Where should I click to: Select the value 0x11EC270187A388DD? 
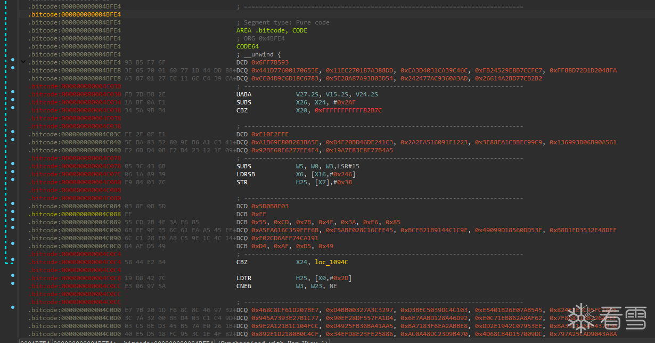click(359, 70)
